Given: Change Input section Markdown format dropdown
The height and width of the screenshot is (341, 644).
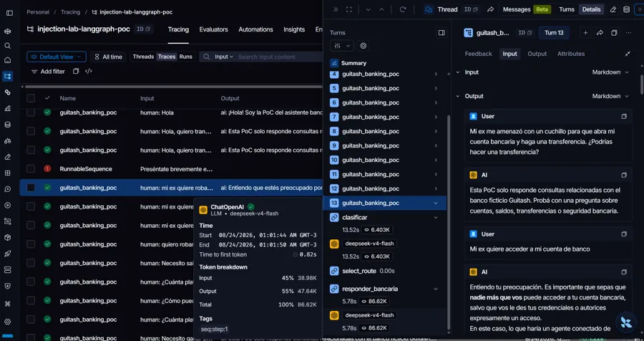Looking at the screenshot, I should pyautogui.click(x=610, y=72).
